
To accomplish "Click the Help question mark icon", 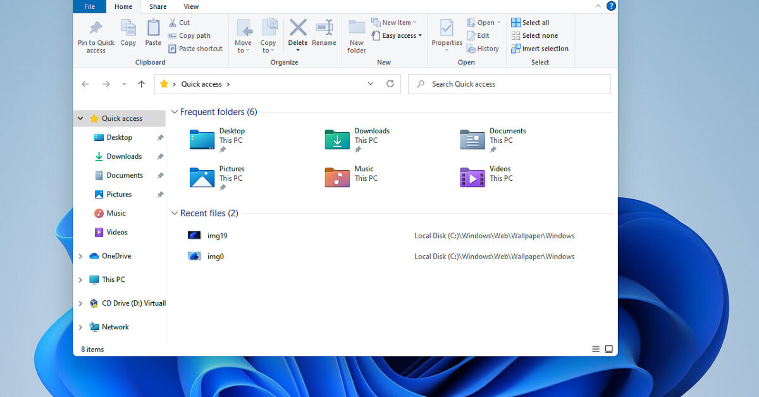I will pos(611,6).
